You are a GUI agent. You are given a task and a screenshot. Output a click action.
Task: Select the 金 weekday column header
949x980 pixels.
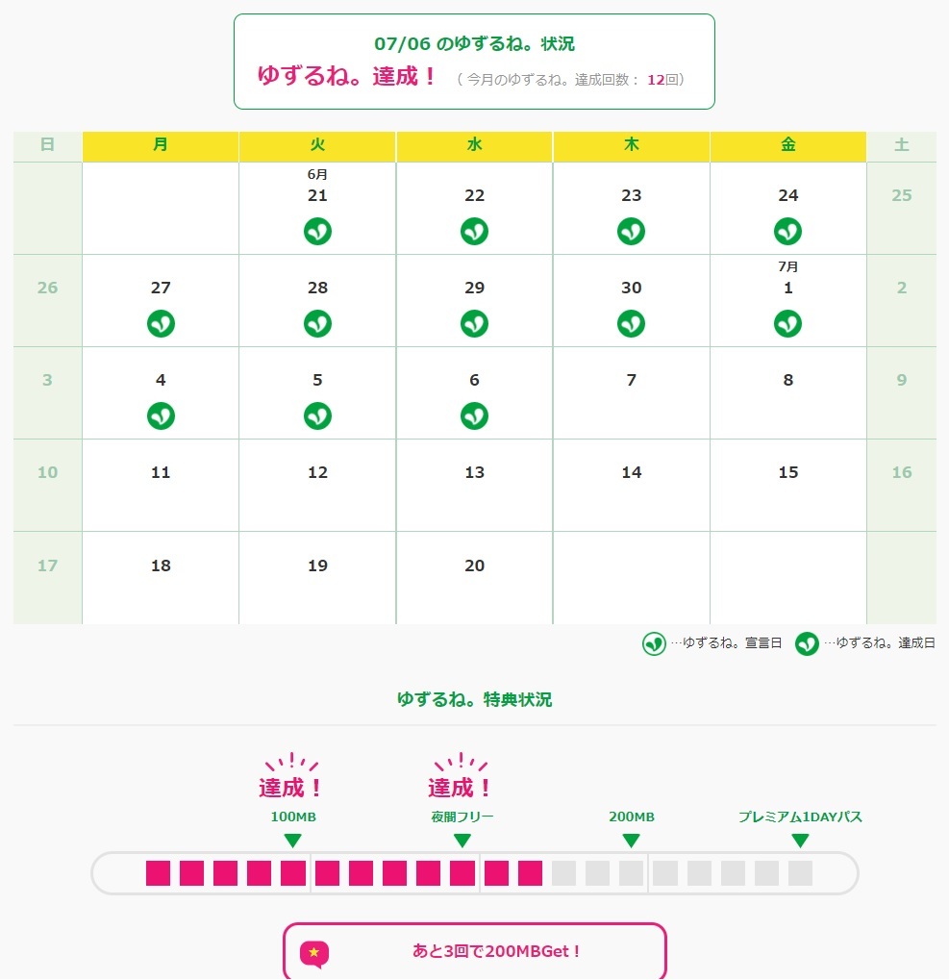coord(787,145)
